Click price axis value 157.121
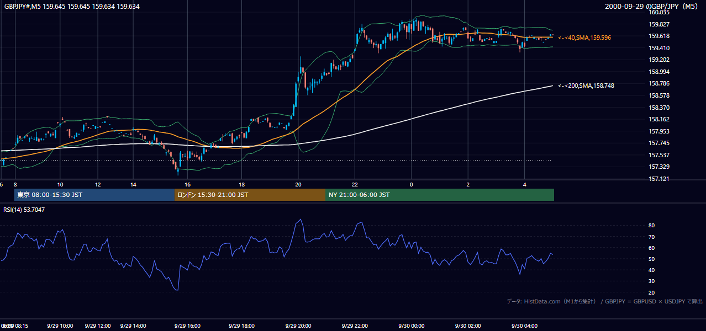The width and height of the screenshot is (706, 331). (x=660, y=179)
